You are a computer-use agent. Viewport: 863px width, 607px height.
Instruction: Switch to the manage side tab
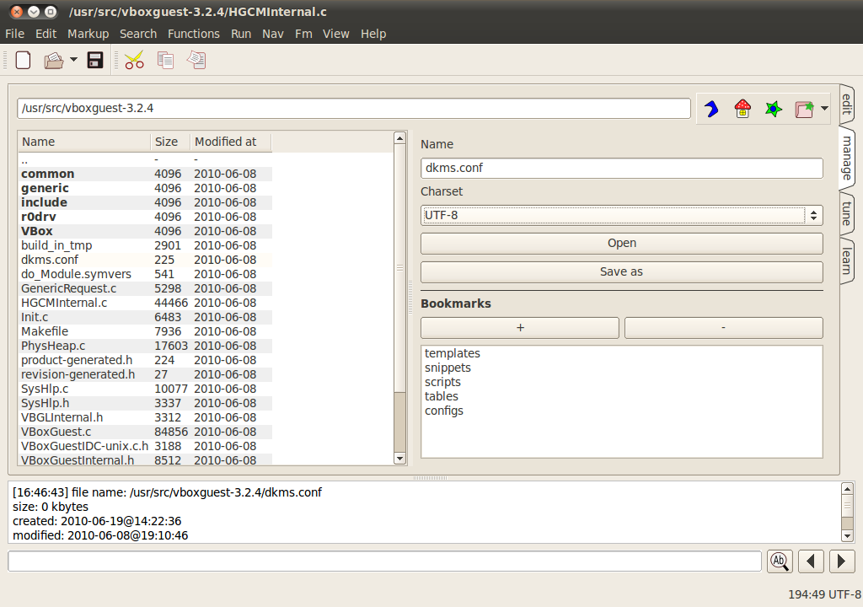tap(846, 158)
